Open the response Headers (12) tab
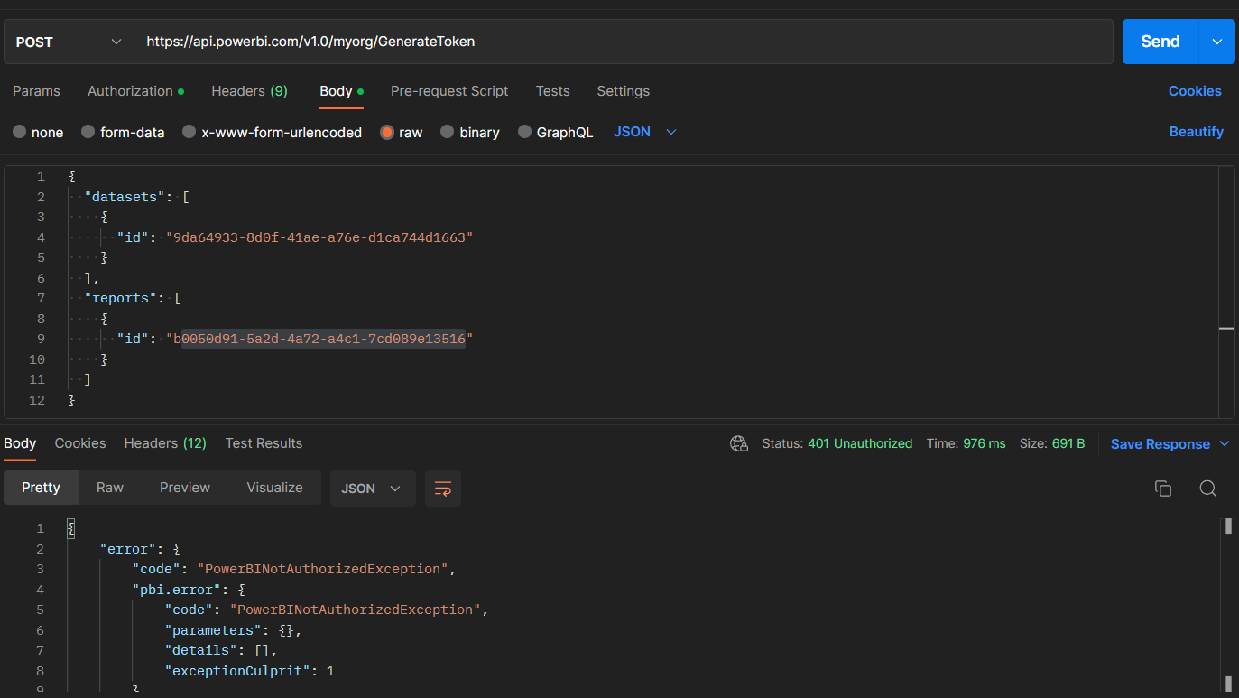This screenshot has width=1239, height=698. click(x=165, y=443)
